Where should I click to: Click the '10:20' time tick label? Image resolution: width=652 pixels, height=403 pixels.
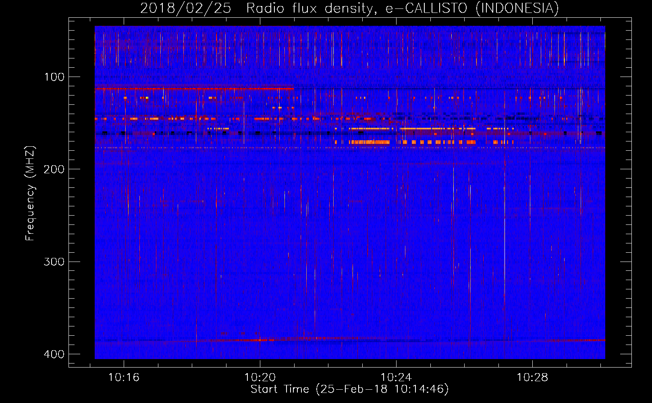[260, 377]
